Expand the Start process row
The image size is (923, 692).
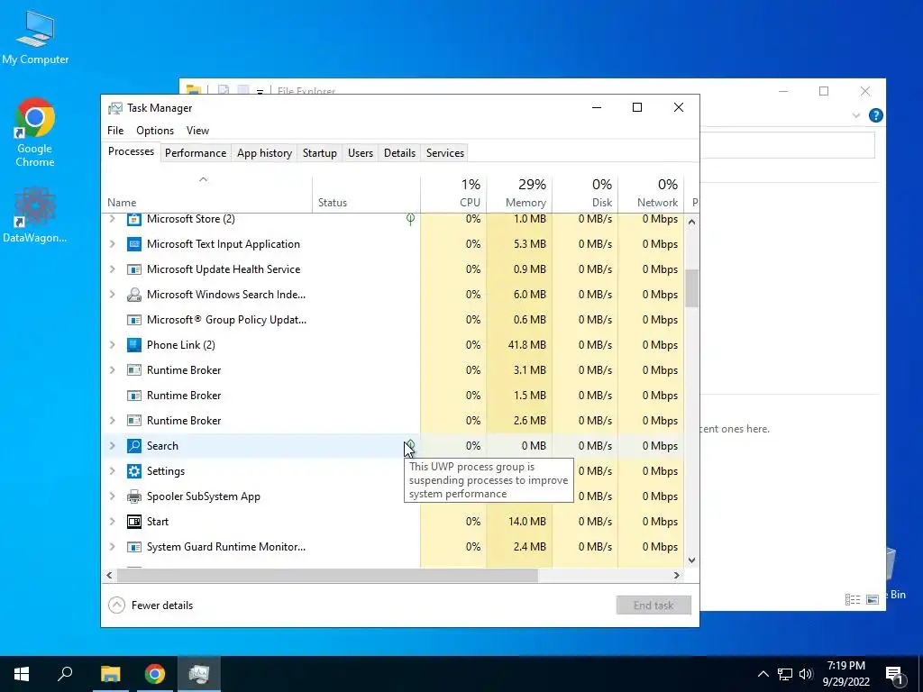point(113,522)
